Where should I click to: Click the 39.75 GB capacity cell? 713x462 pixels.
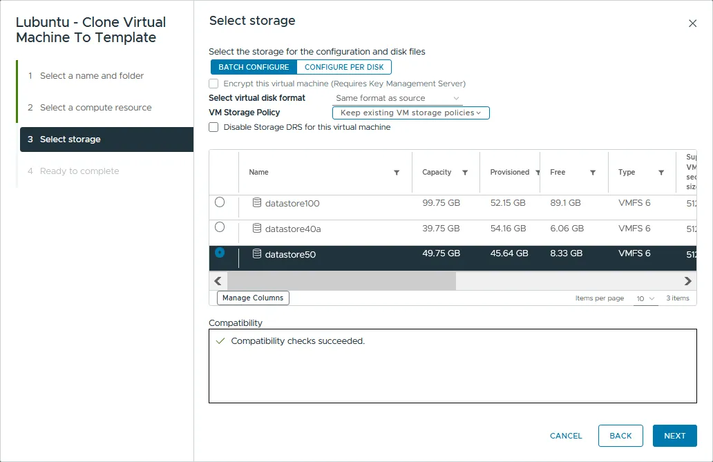[441, 229]
